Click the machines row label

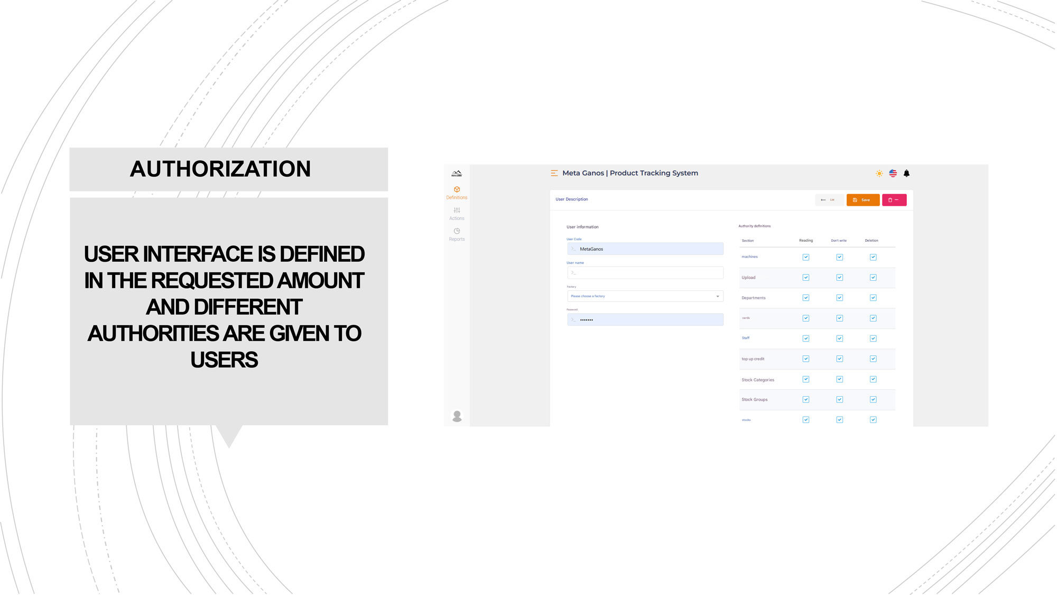[x=749, y=257]
